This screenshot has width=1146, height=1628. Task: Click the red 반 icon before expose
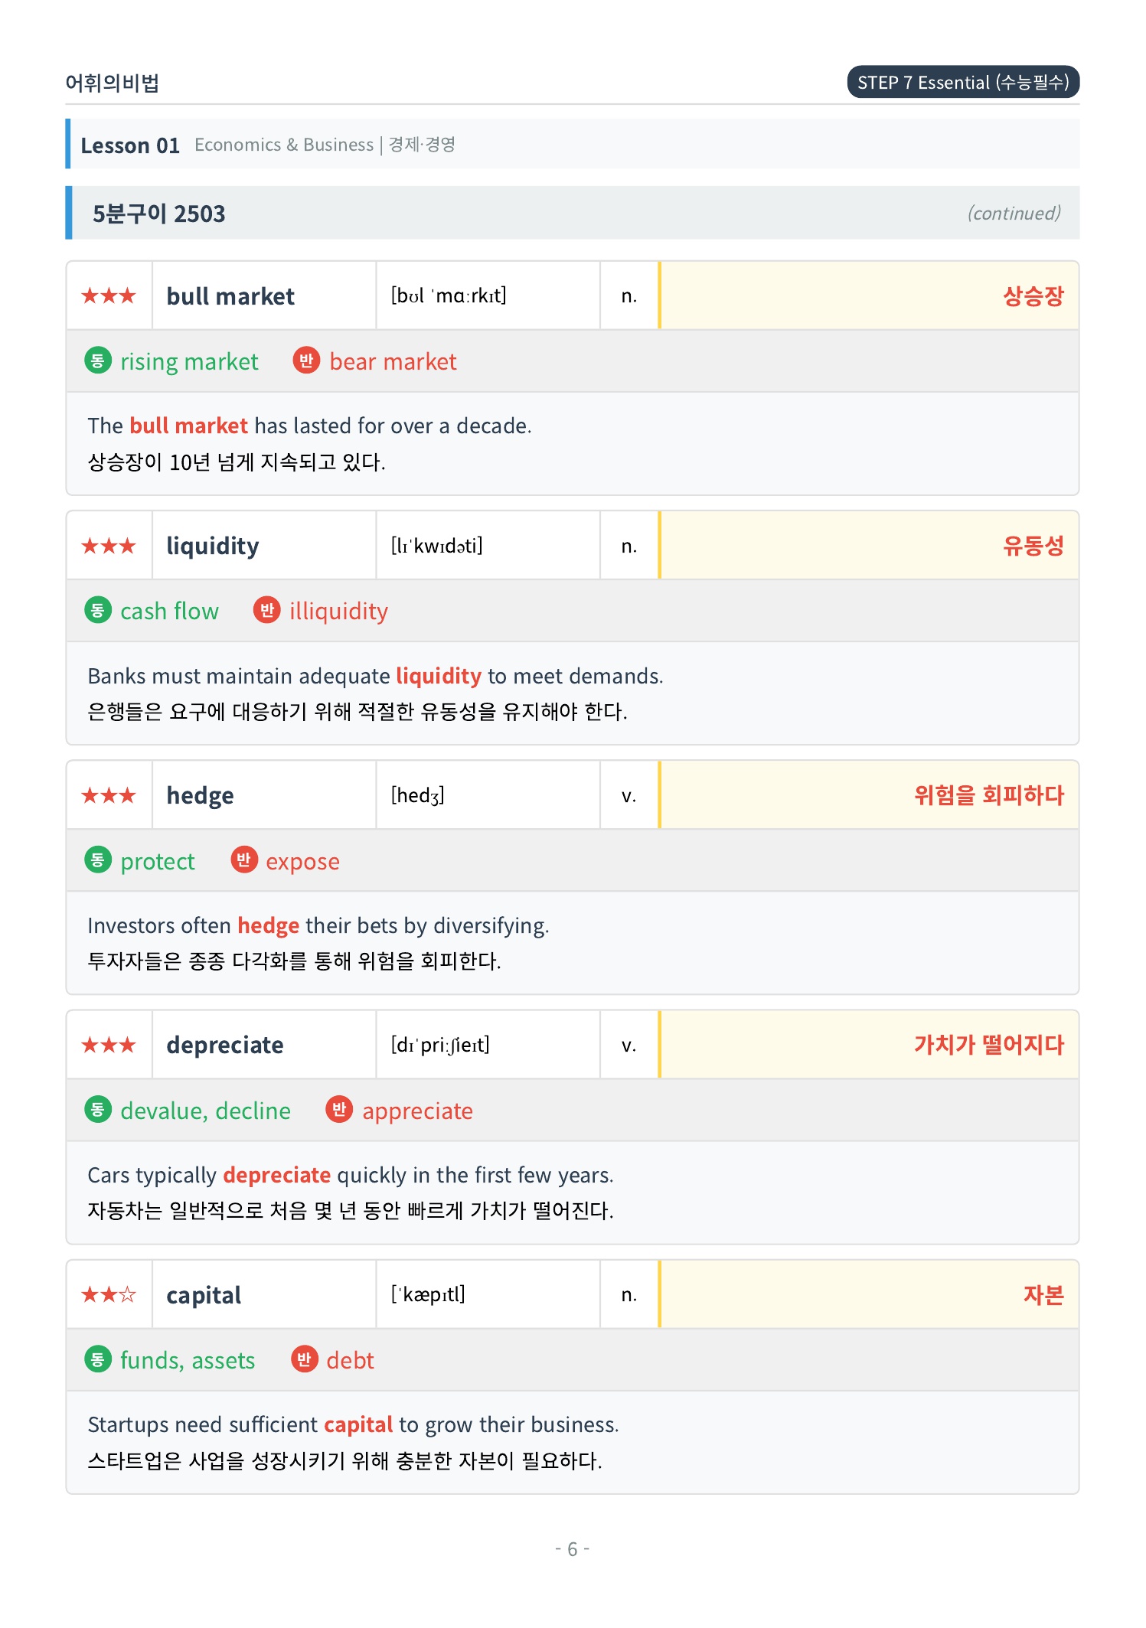243,860
